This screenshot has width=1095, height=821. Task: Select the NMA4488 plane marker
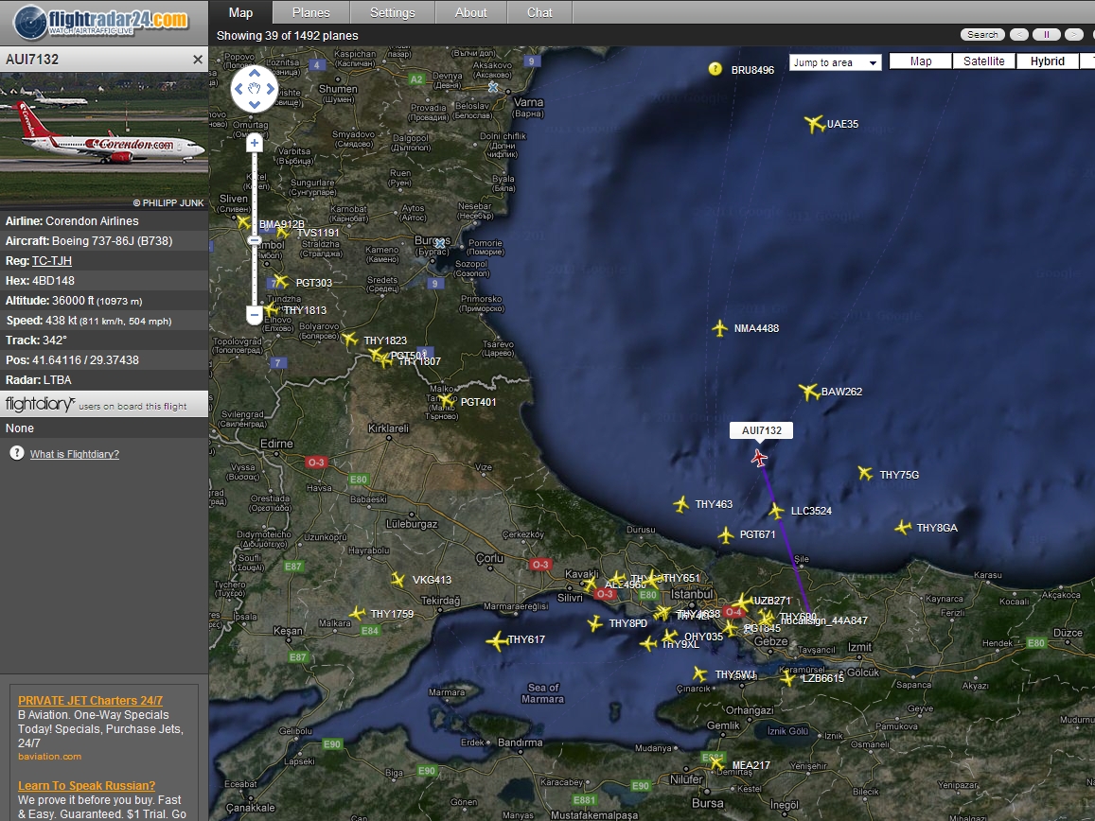tap(720, 328)
